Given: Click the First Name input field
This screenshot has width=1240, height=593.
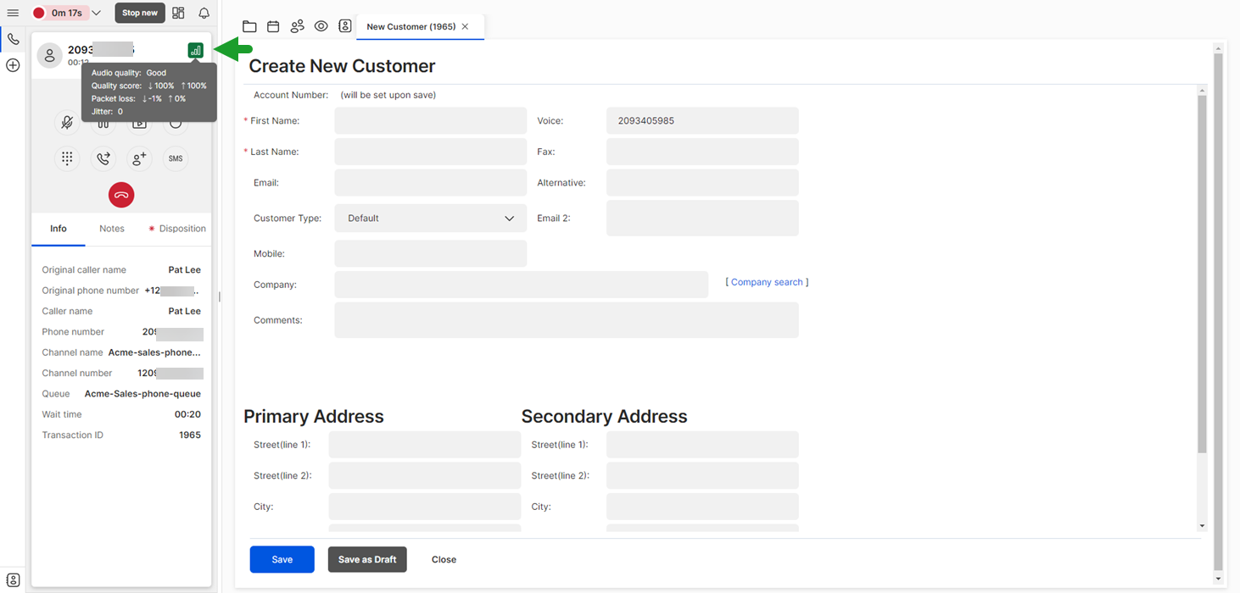Looking at the screenshot, I should 431,121.
